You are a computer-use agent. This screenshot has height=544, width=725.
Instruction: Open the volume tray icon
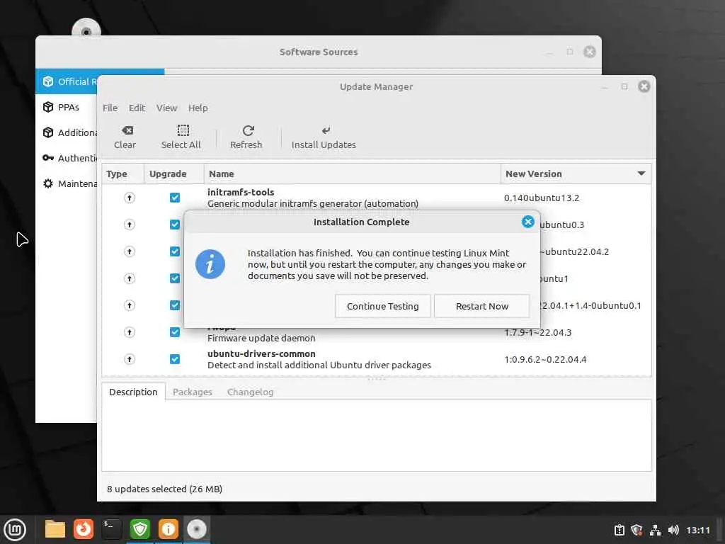(x=673, y=530)
